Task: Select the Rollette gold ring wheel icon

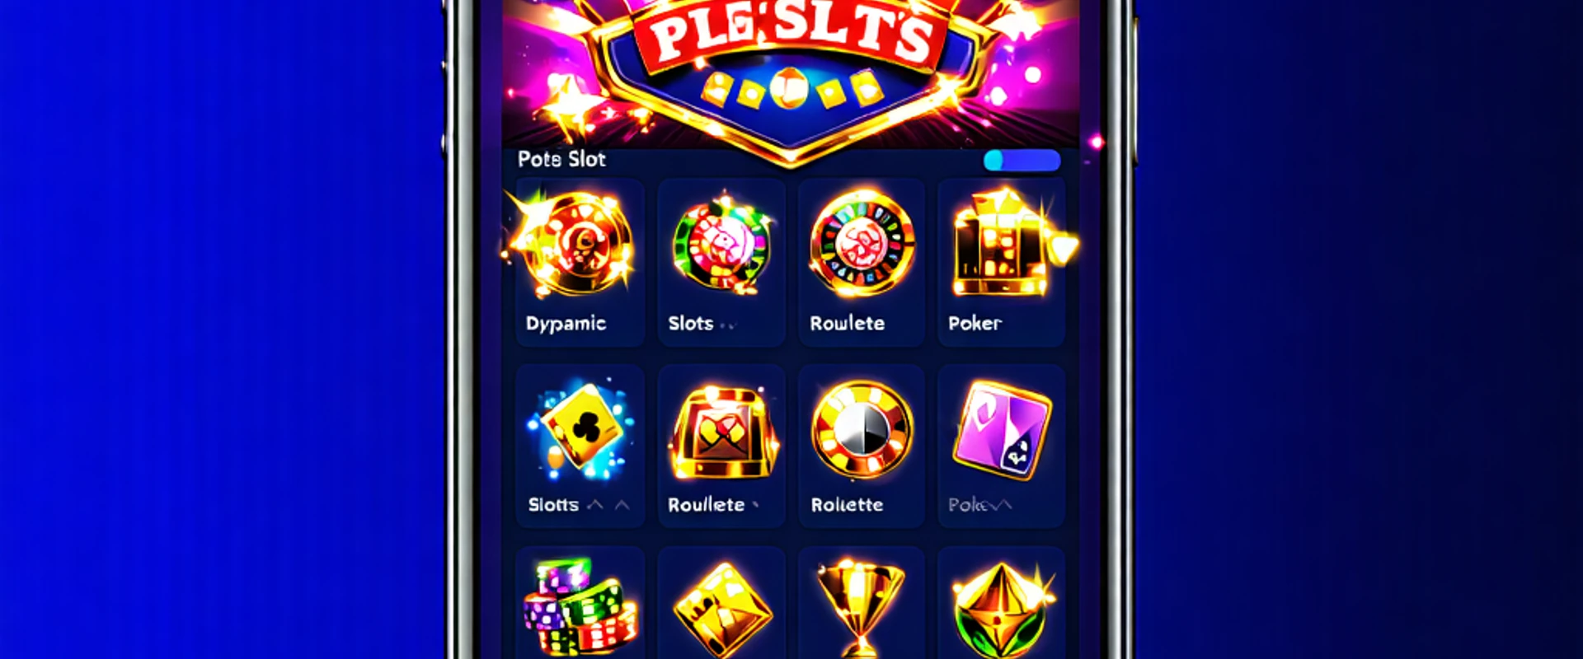Action: pyautogui.click(x=862, y=430)
